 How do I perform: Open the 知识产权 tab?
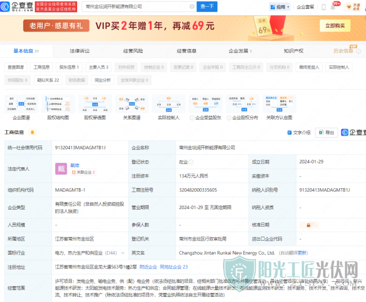(x=293, y=51)
